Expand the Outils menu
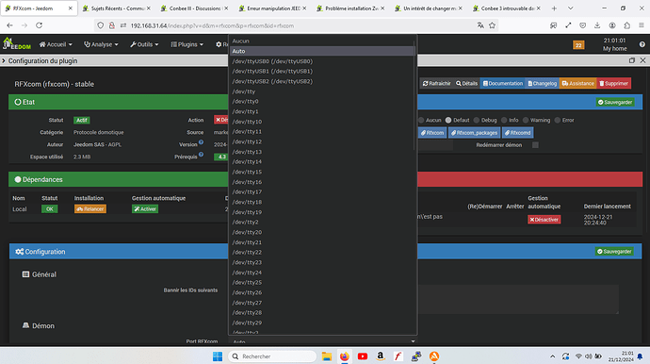 click(x=144, y=44)
